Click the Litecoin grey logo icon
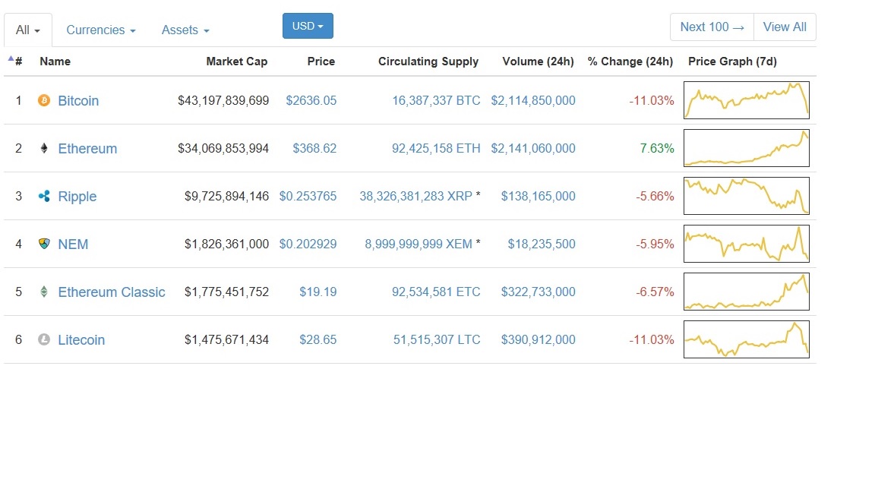Viewport: 875px width, 492px height. click(44, 339)
